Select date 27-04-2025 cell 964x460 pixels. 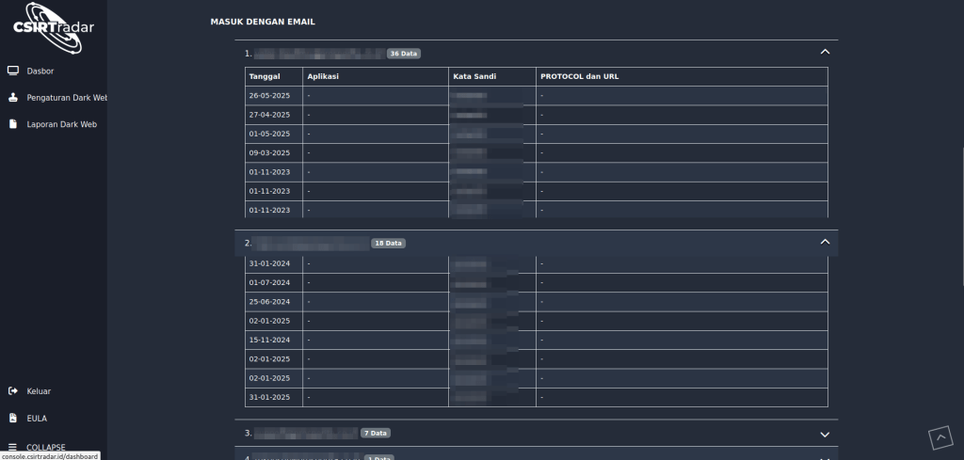(x=274, y=115)
